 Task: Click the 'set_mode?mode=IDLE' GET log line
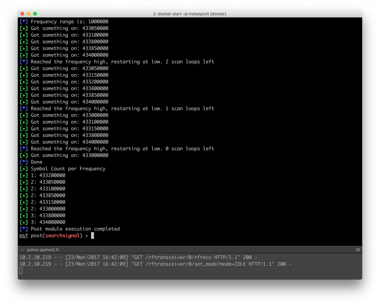coord(155,264)
